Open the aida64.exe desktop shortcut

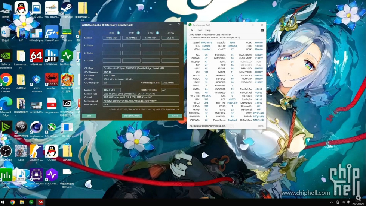pyautogui.click(x=36, y=57)
